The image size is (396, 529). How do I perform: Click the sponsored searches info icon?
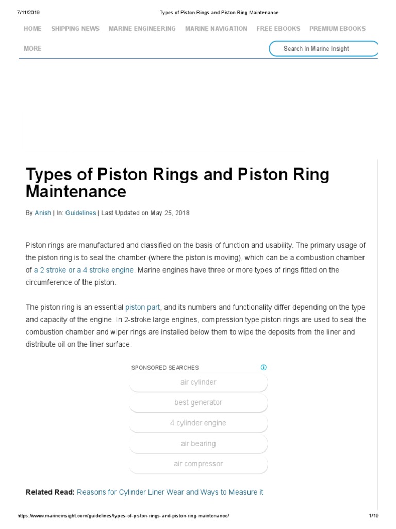pyautogui.click(x=263, y=368)
